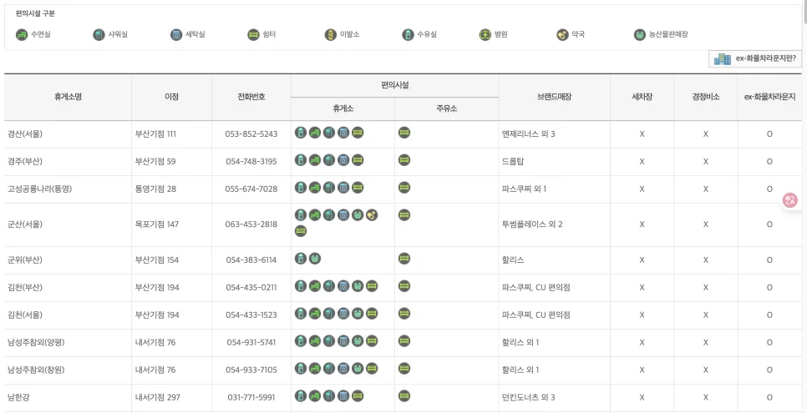Click the 이발소 barber icon in the legend
Image resolution: width=807 pixels, height=413 pixels.
click(x=331, y=35)
